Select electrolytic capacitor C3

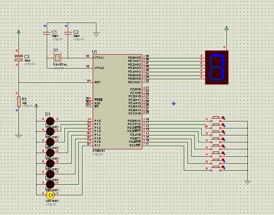point(18,58)
